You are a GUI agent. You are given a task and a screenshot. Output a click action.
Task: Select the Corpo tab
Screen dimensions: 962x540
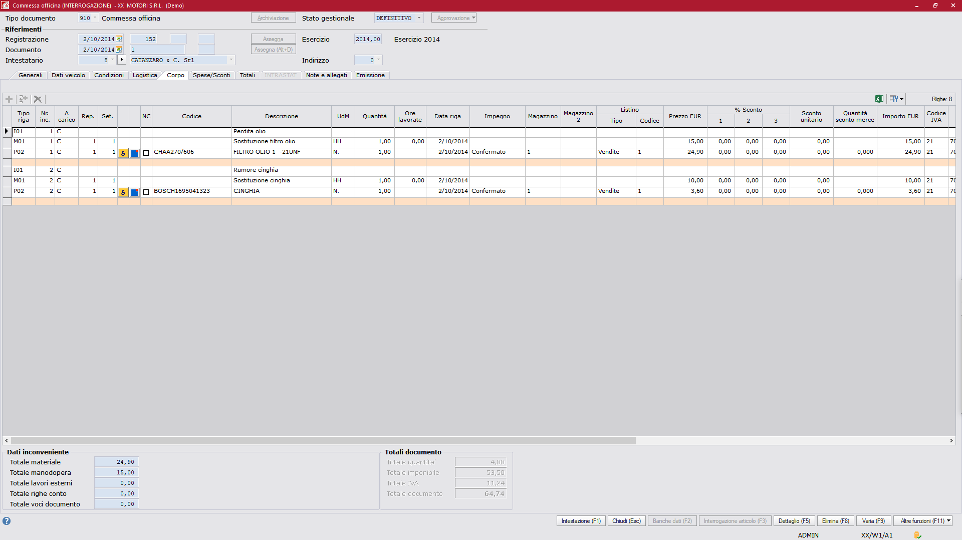[175, 75]
